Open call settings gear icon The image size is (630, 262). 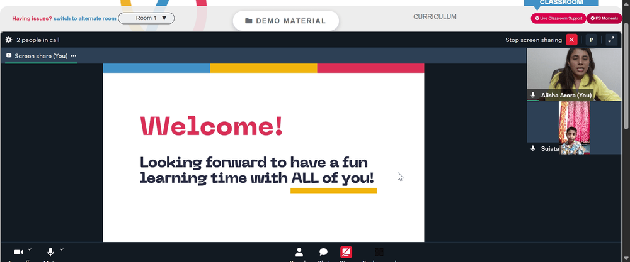pos(8,40)
